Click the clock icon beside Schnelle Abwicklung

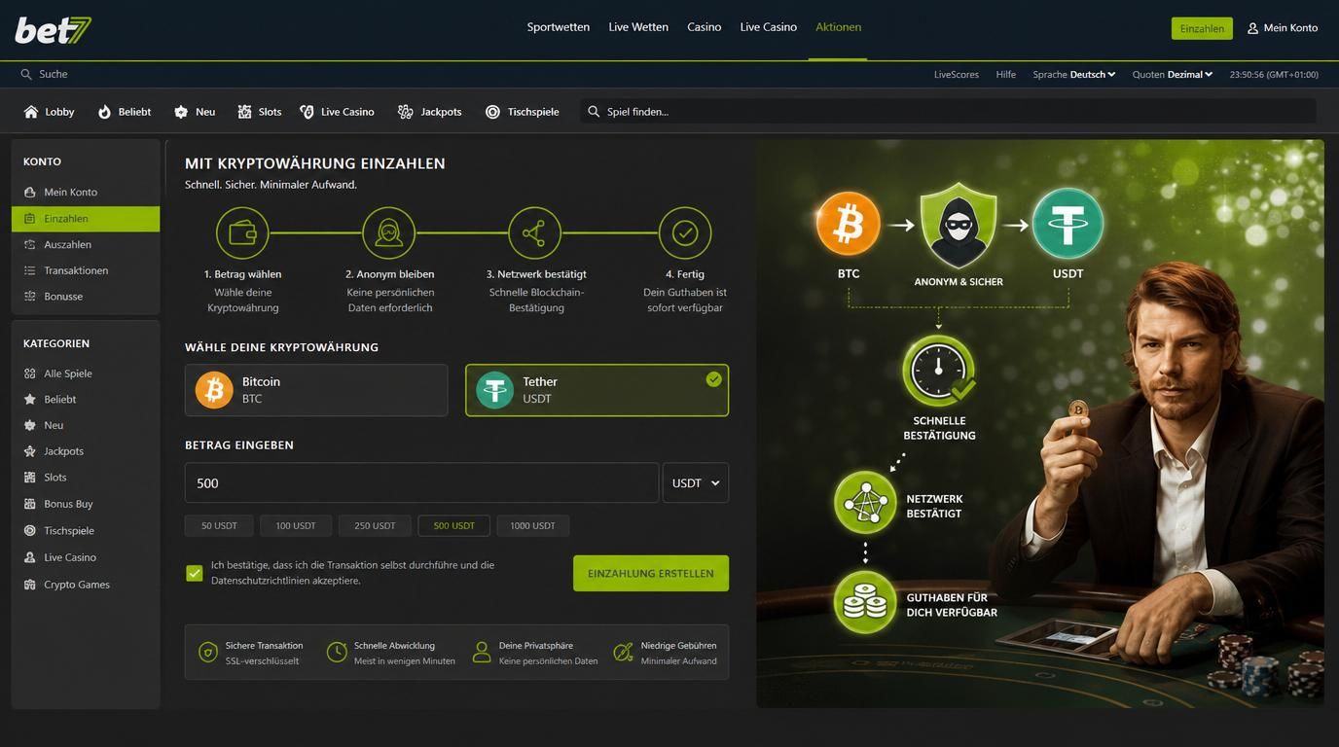coord(337,653)
